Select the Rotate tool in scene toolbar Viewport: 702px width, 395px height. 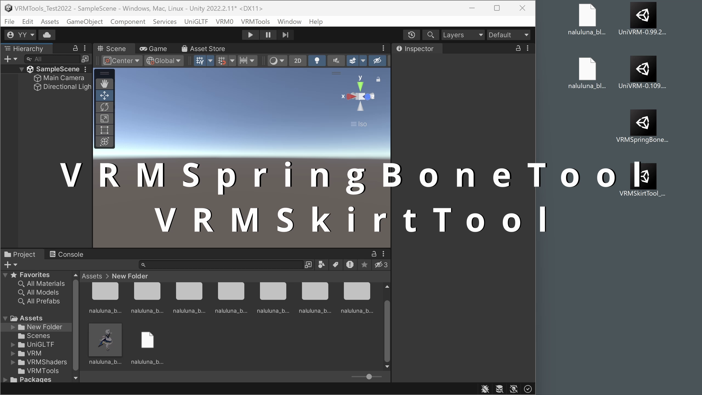[x=104, y=107]
